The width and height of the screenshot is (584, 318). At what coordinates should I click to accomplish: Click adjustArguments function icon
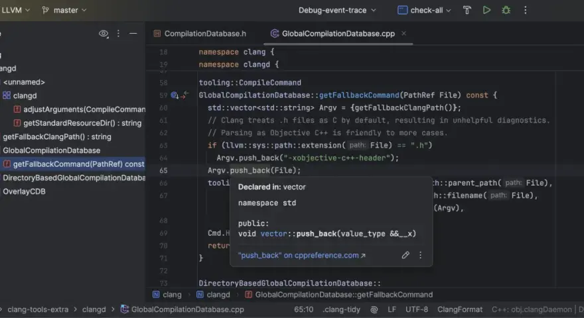17,109
